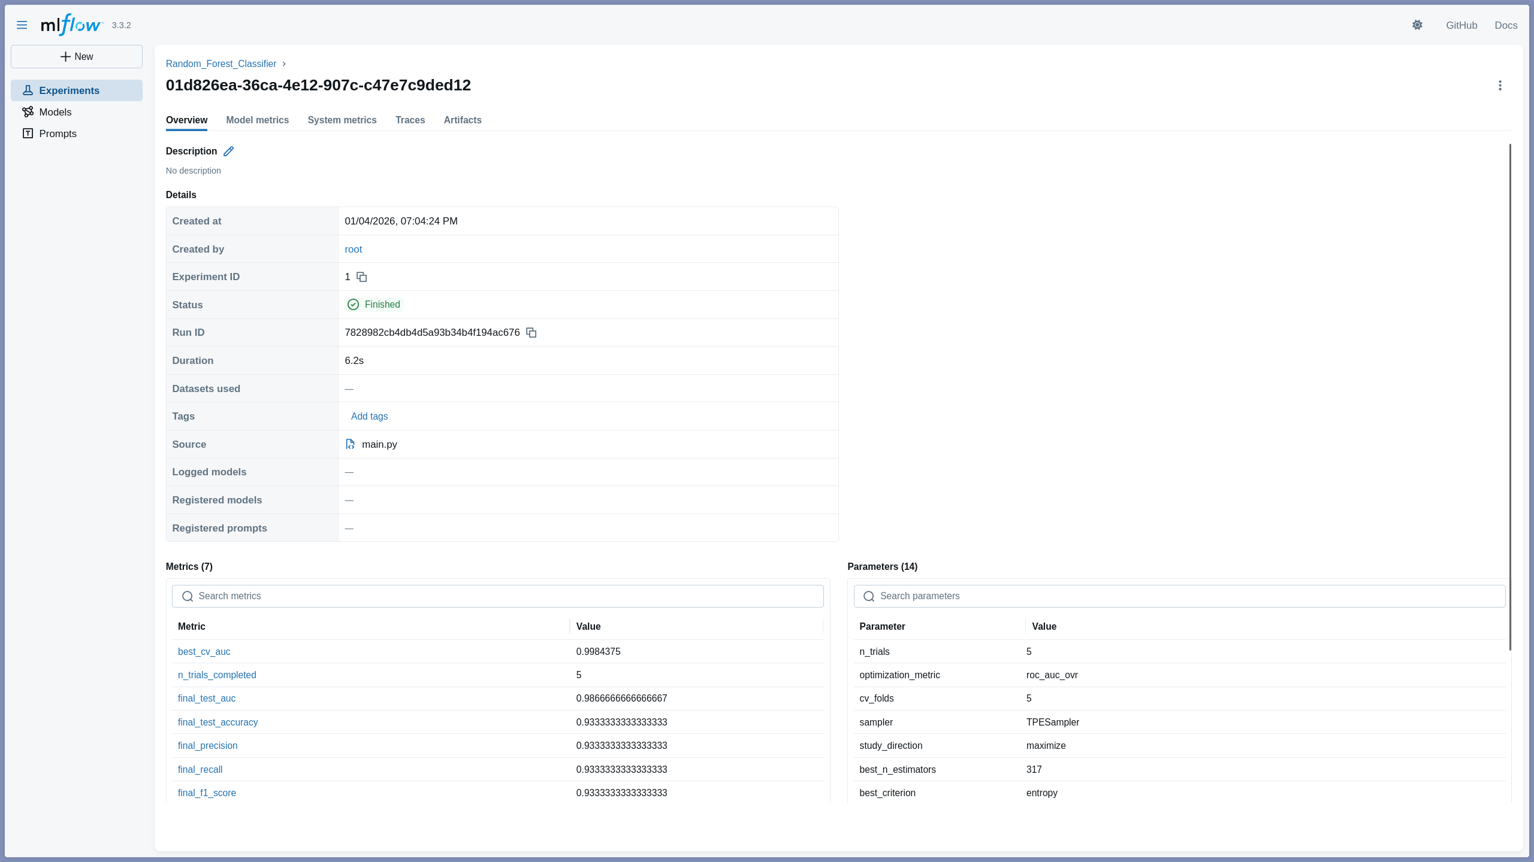Screen dimensions: 1534x862
Task: Toggle the dark theme switcher icon
Action: tap(1417, 25)
